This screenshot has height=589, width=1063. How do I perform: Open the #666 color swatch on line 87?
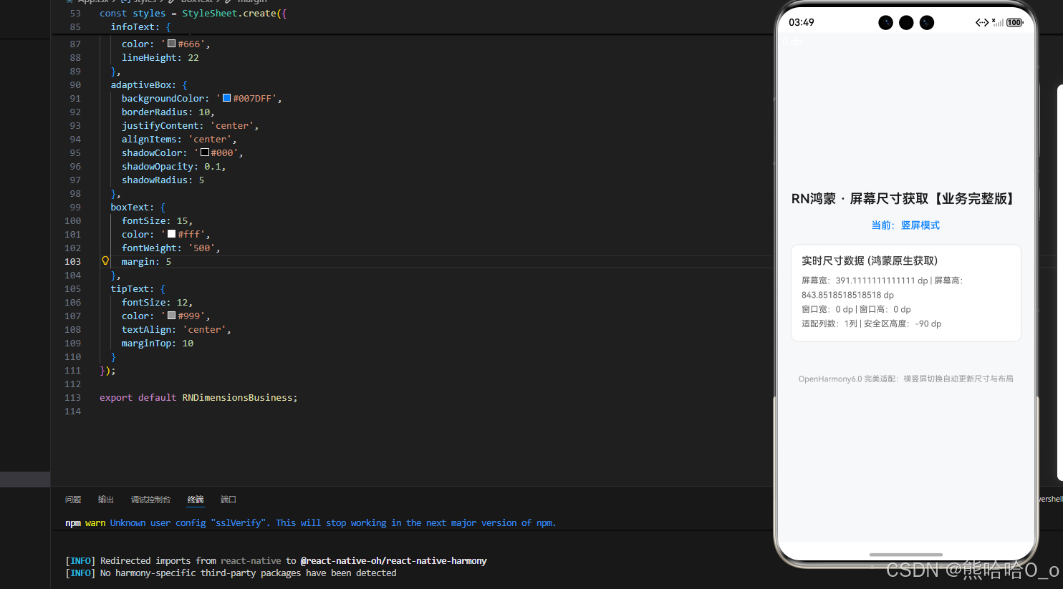171,44
